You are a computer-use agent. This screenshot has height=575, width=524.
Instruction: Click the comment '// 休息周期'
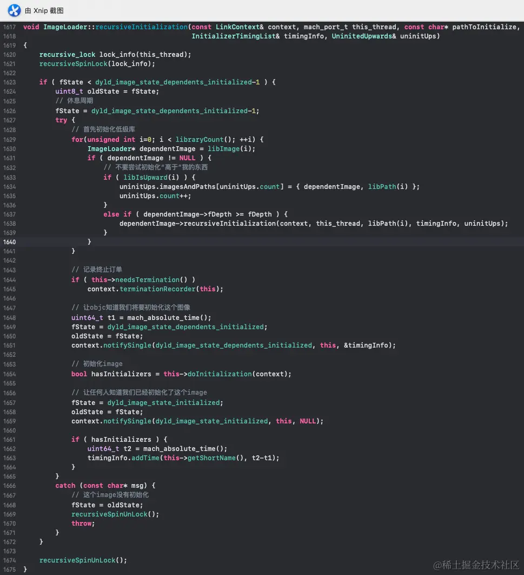click(x=74, y=101)
